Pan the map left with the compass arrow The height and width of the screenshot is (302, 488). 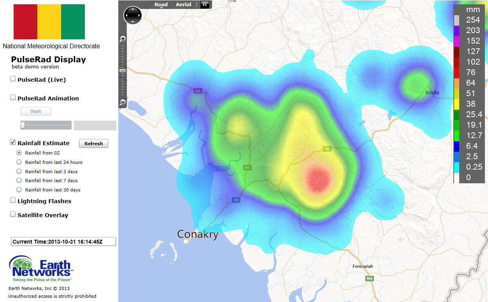(127, 16)
